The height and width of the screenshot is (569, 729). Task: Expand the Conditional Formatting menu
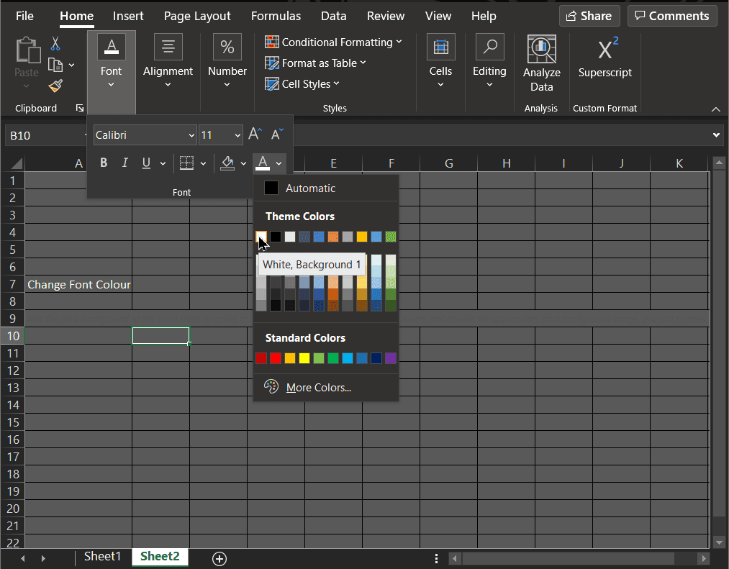click(x=334, y=42)
